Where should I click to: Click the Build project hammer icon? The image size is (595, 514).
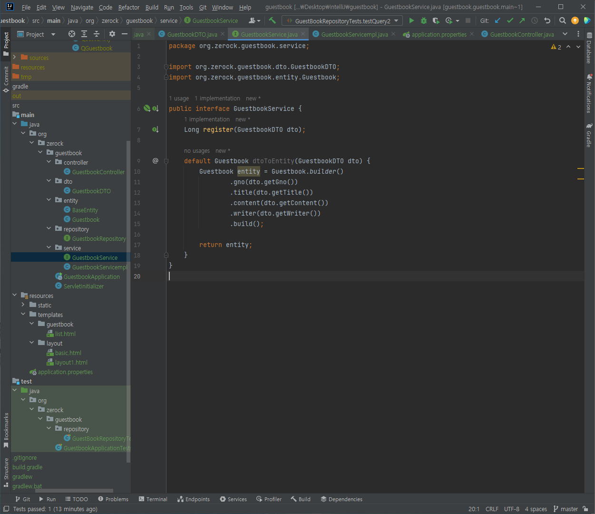pyautogui.click(x=272, y=20)
